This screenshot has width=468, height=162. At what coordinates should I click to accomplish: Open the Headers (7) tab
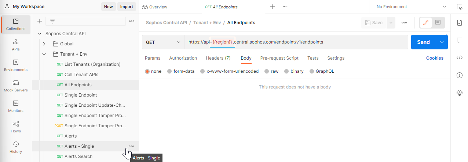(218, 58)
